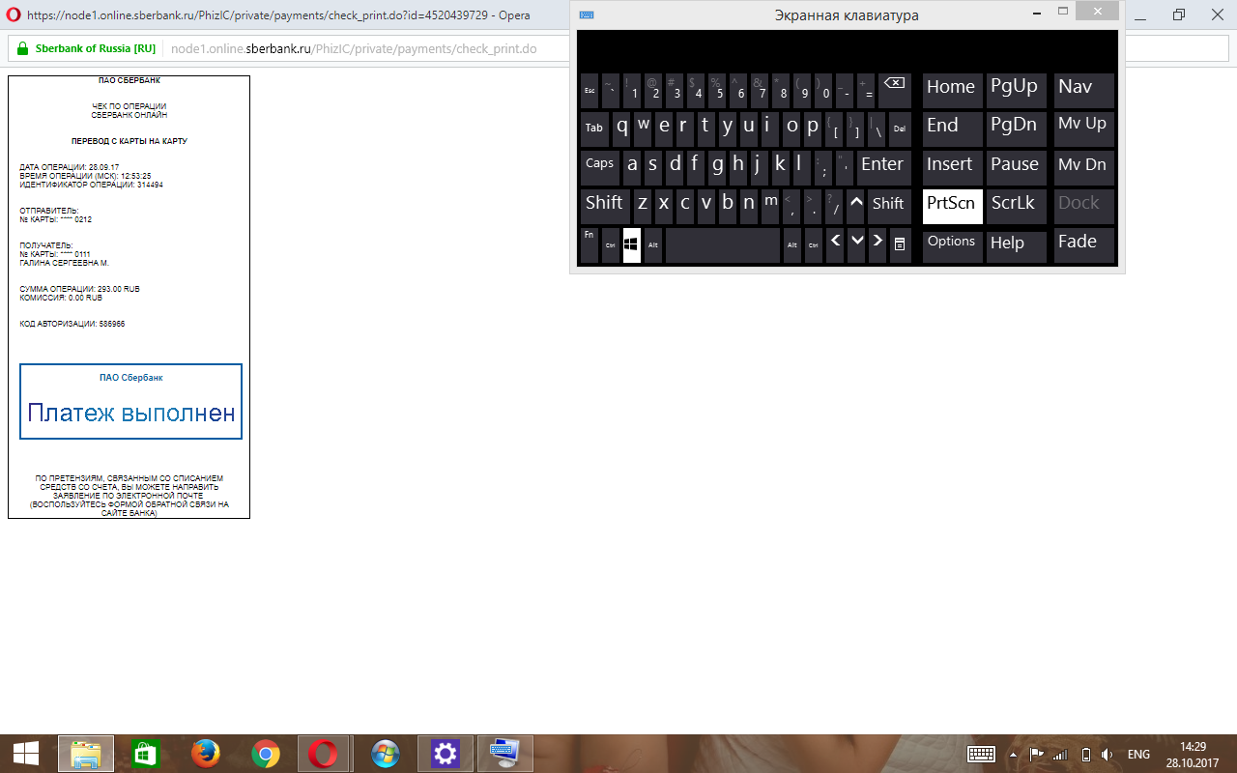1237x773 pixels.
Task: Click the End key on the on-screen keyboard
Action: (953, 129)
